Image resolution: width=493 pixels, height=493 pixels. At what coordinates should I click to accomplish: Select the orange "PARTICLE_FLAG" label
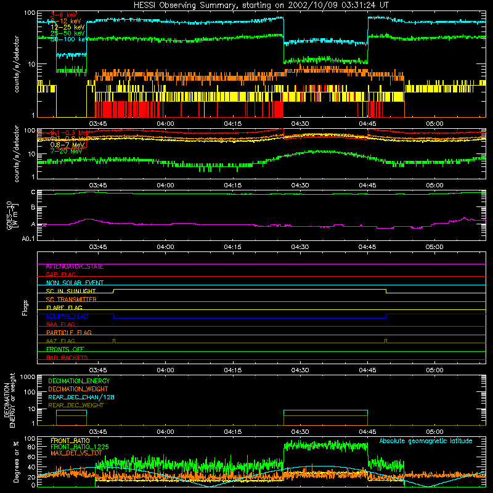[x=69, y=332]
